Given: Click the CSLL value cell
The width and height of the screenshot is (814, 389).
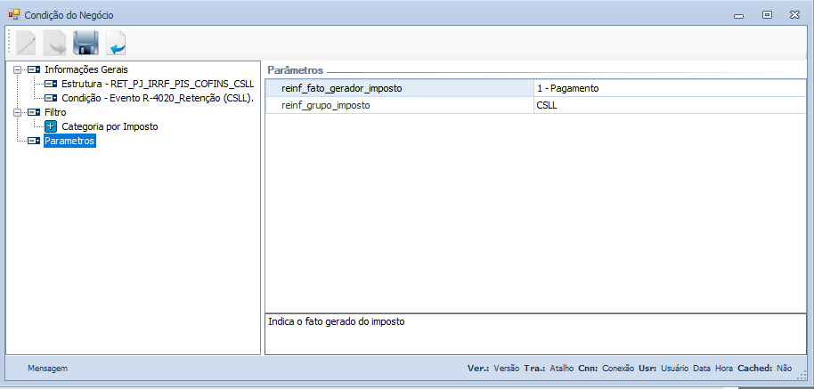Looking at the screenshot, I should [670, 105].
